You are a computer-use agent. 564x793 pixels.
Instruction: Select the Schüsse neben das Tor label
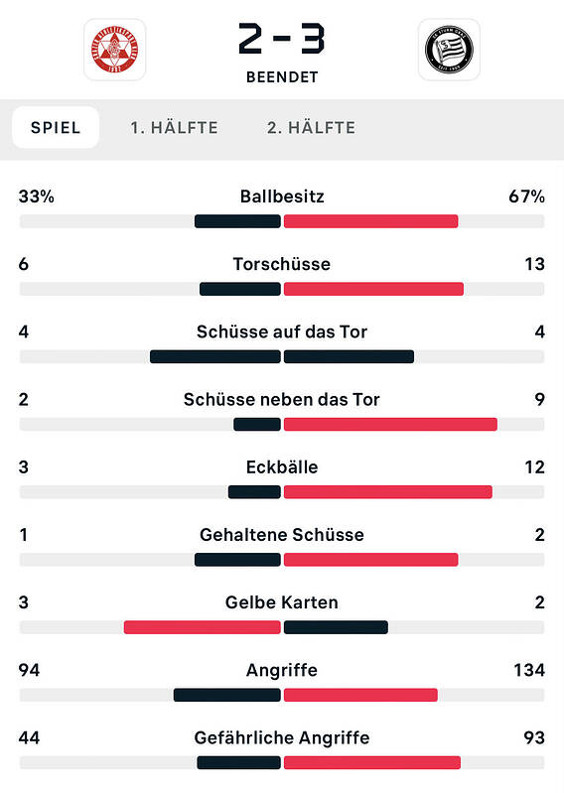pyautogui.click(x=282, y=400)
